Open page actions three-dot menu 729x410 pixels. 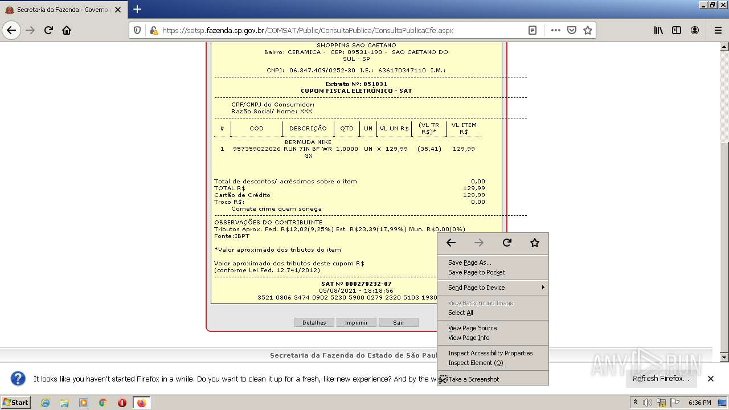click(555, 30)
